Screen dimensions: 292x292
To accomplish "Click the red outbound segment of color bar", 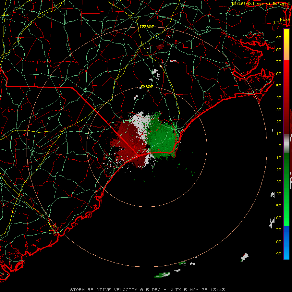I will tap(286, 97).
